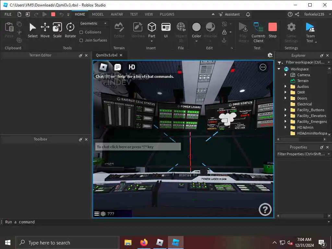Choose the Scale tool
332x249 pixels.
(57, 30)
